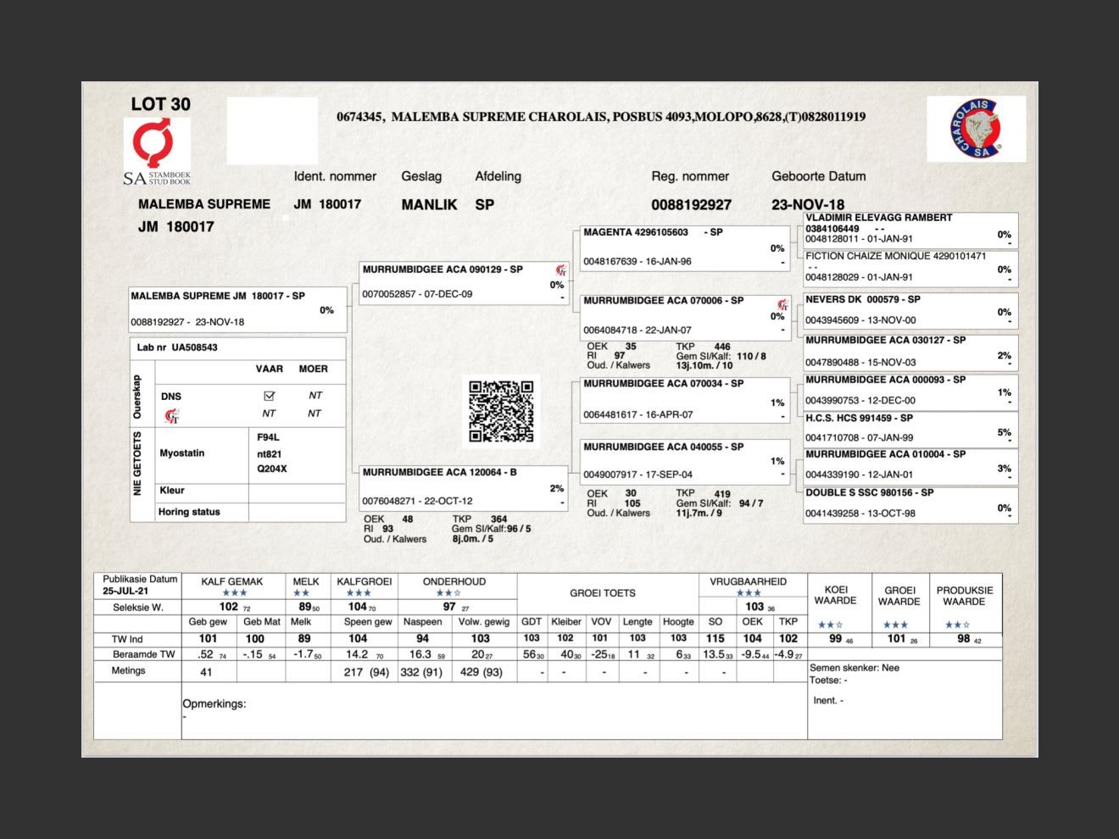Click the pedigree box MALEMBA SUPREME JM 180017 - SP
Screen dimensions: 1119x839
[x=237, y=309]
